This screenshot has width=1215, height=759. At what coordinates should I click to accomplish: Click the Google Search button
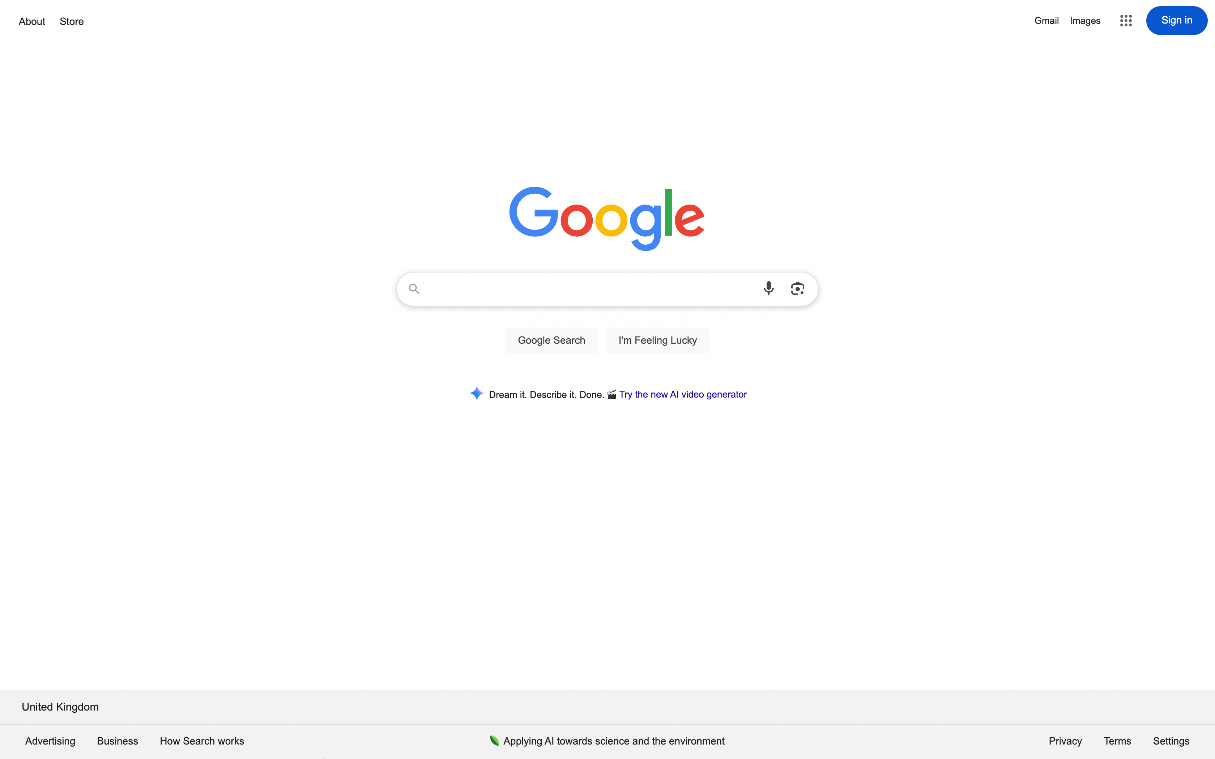(x=551, y=340)
